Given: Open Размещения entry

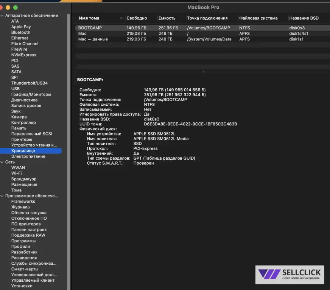Looking at the screenshot, I should [24, 185].
